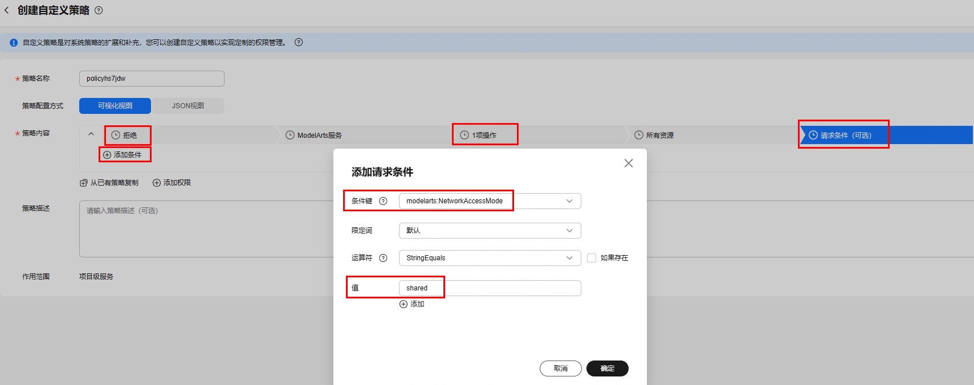Open the 限定词 dropdown showing 默认
The image size is (974, 385).
click(490, 231)
